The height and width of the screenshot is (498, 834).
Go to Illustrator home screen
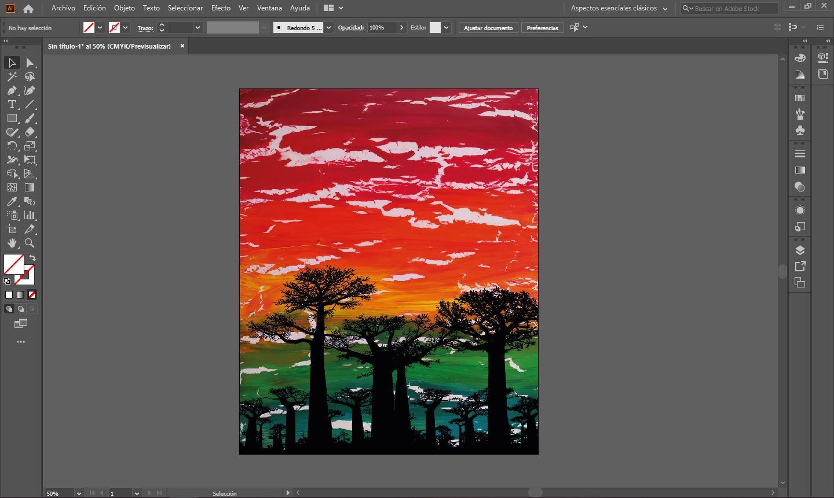pyautogui.click(x=28, y=8)
